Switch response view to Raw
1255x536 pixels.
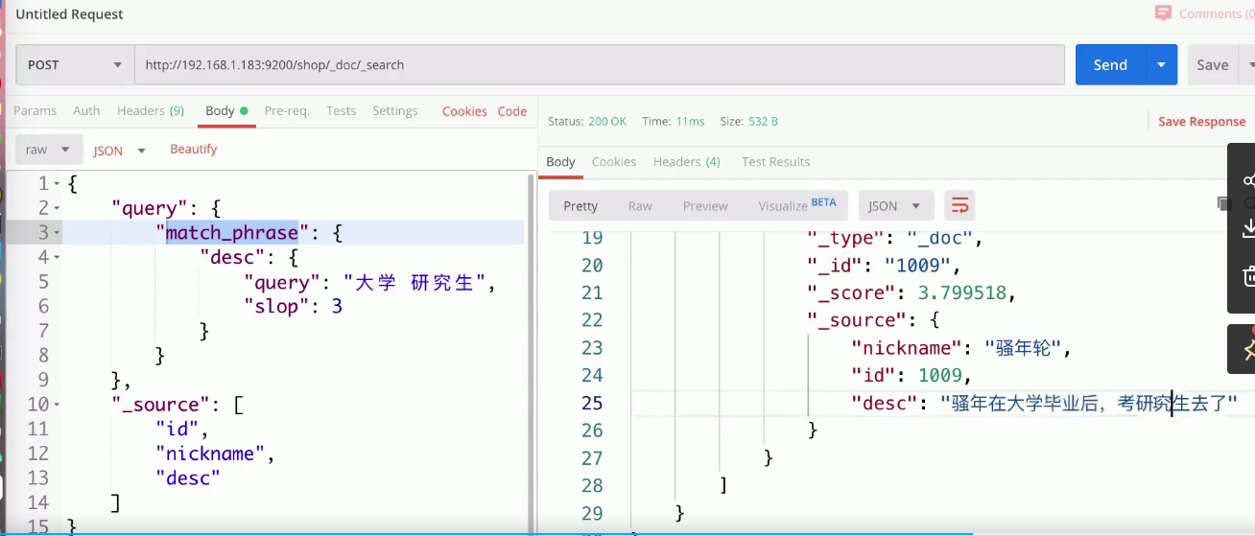[x=640, y=205]
